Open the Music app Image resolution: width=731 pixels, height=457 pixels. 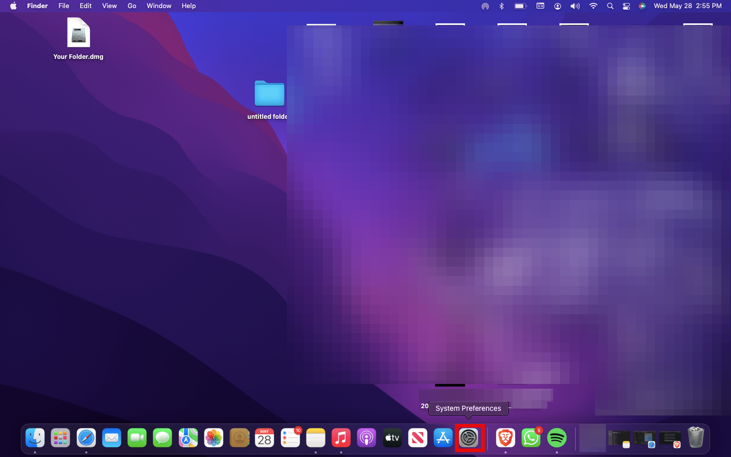tap(341, 438)
